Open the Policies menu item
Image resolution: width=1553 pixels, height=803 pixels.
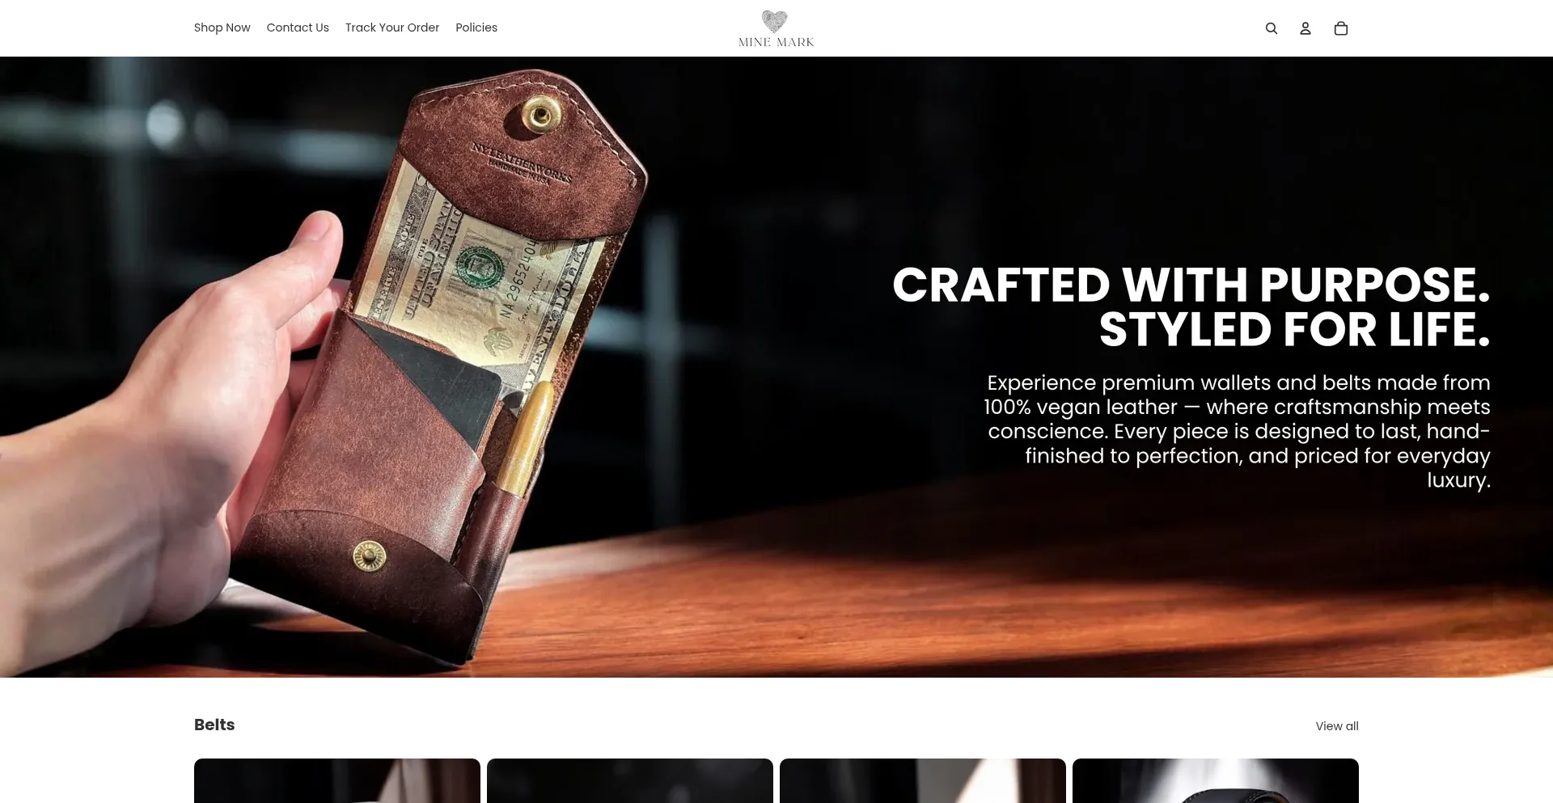point(476,27)
